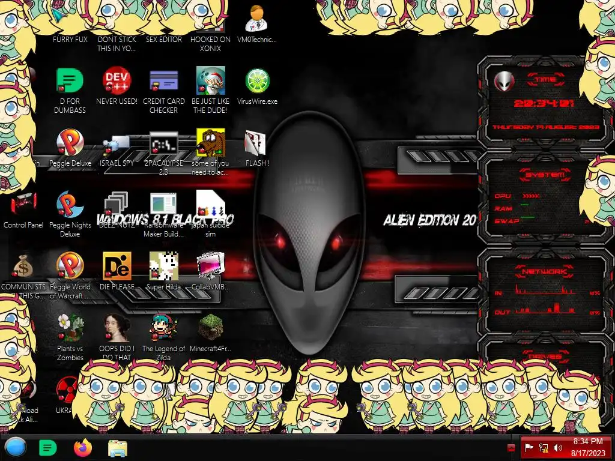Open network status tray icon

544,447
